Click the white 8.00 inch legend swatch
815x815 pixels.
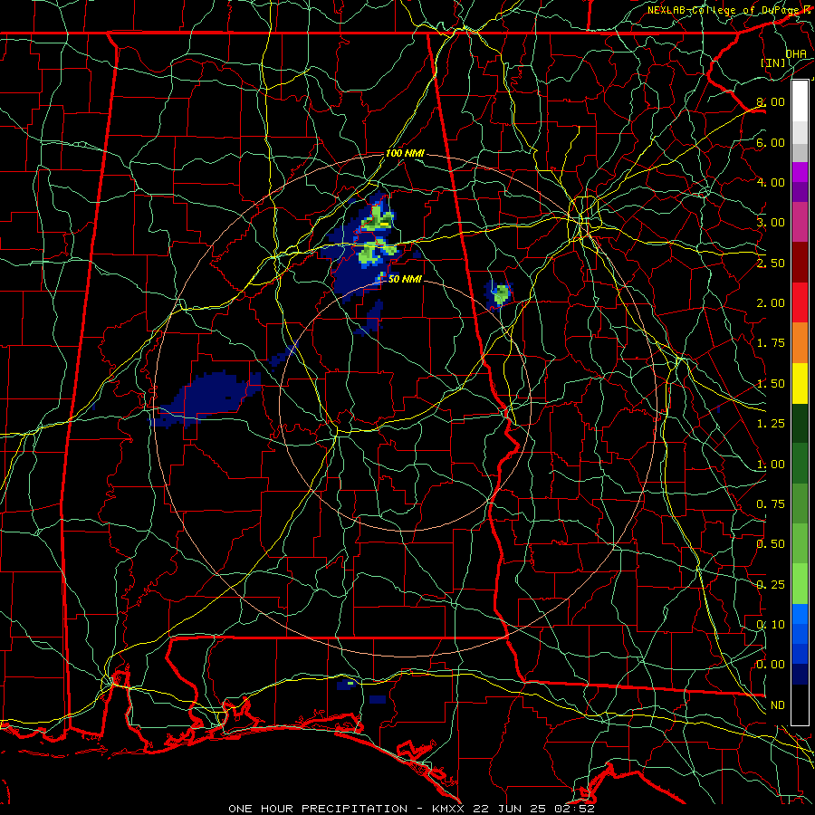coord(800,101)
